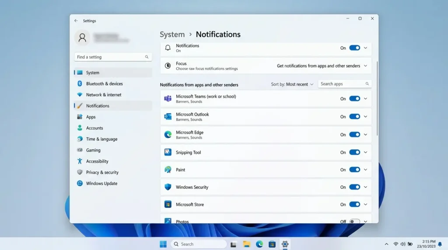Click the user profile avatar icon
448x250 pixels.
(x=82, y=38)
